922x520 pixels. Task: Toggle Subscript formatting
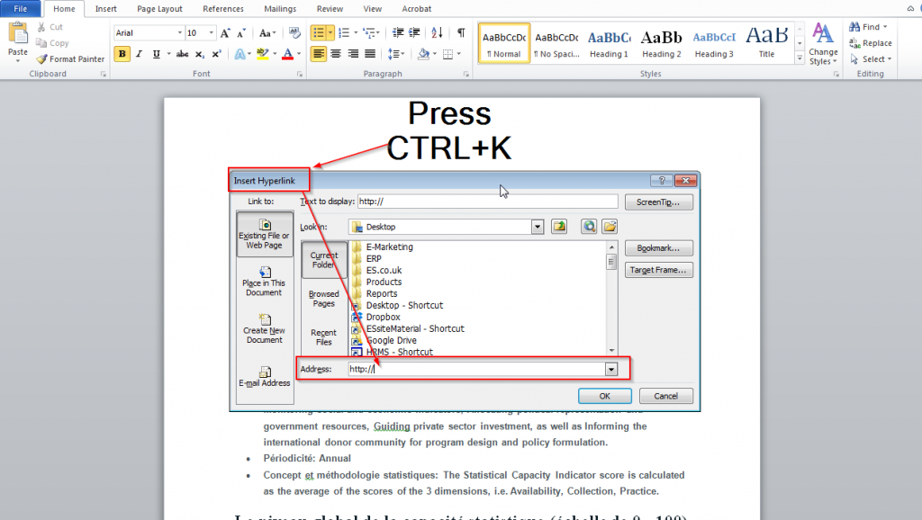point(200,54)
